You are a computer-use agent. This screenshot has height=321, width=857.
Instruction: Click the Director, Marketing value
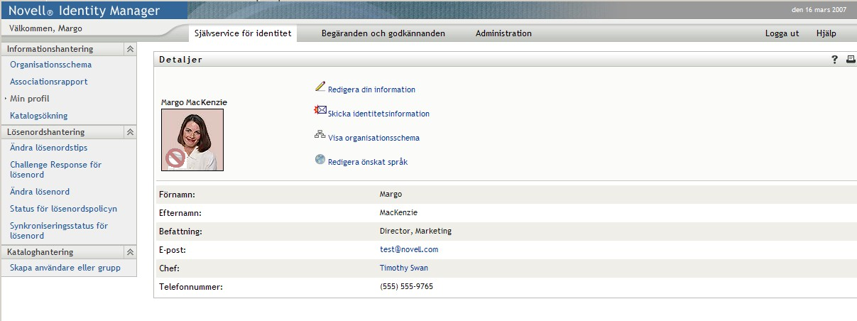coord(415,232)
